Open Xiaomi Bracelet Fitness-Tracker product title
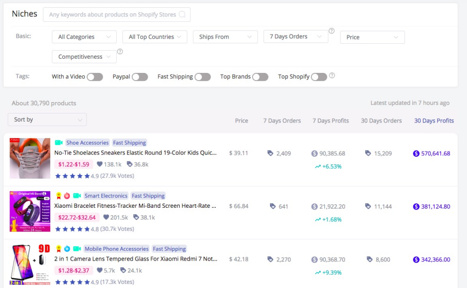Screen dimensions: 467x288 (135, 206)
